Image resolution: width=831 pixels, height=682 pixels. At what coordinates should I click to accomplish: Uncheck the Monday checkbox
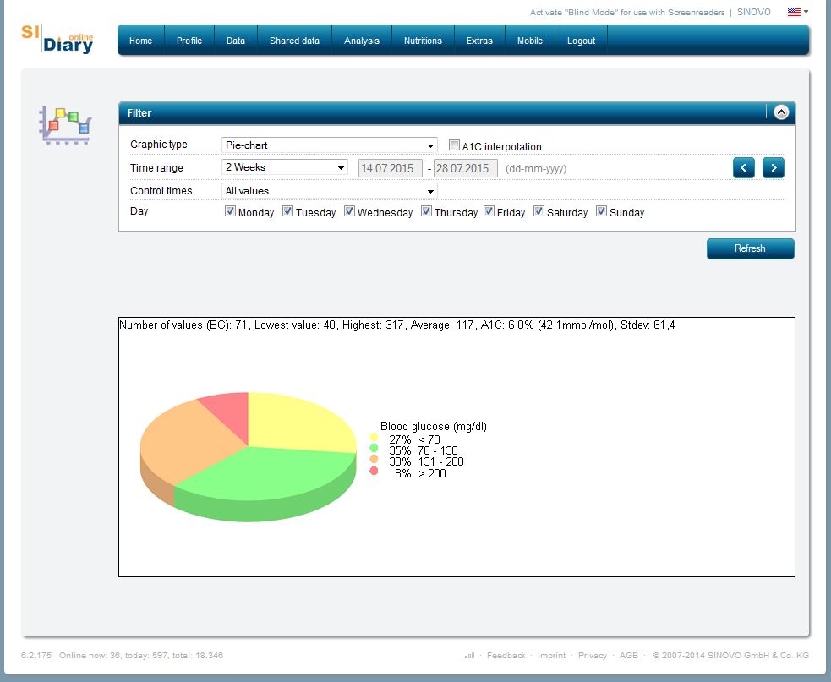coord(230,211)
